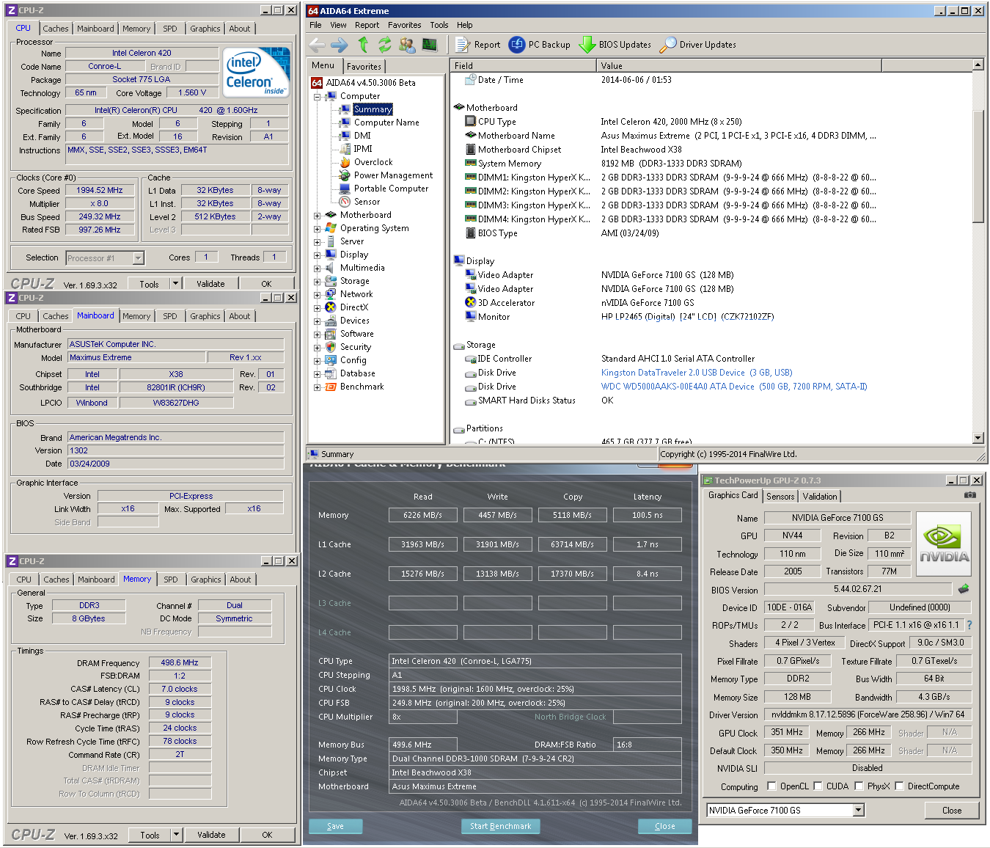Screen dimensions: 990x848
Task: Expand the Motherboard node in AIDA64 tree
Action: pos(317,216)
